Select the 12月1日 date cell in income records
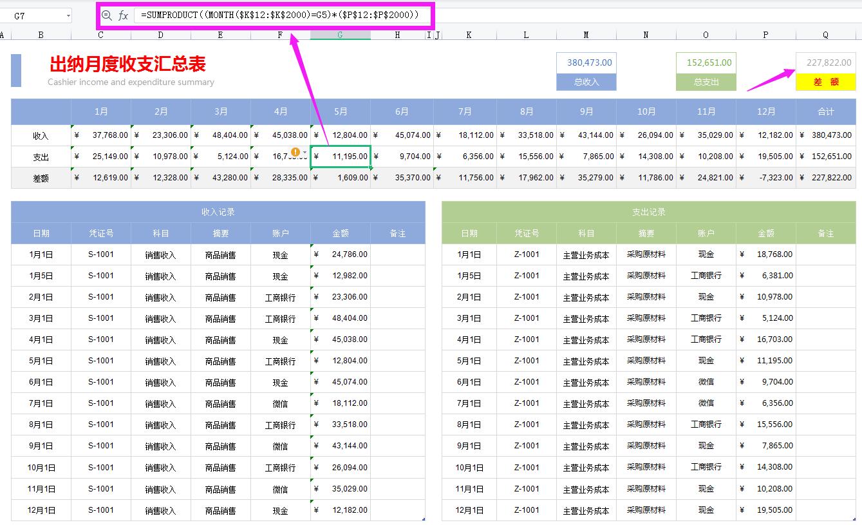862x525 pixels. click(41, 510)
